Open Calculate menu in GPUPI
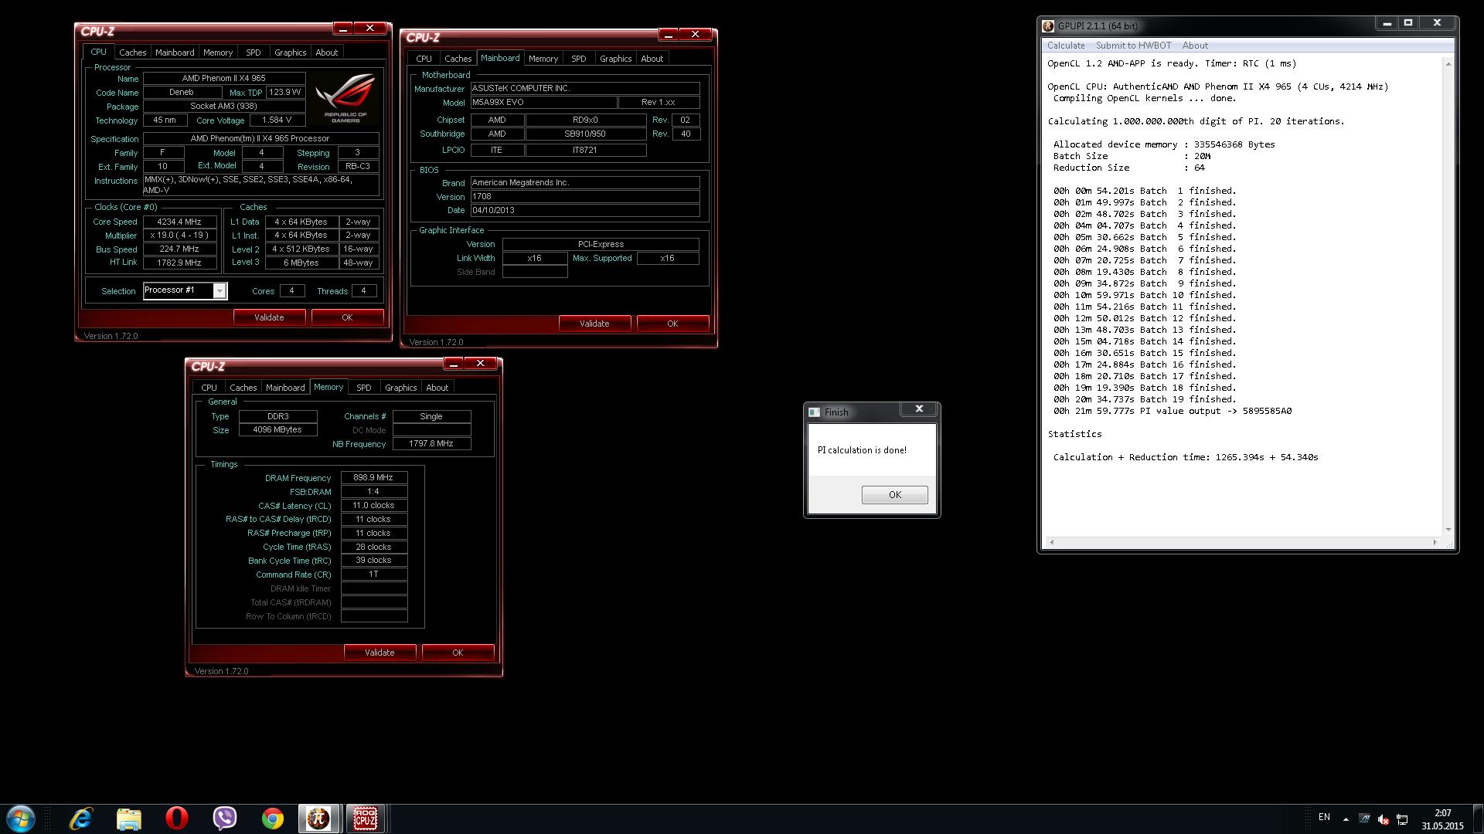 point(1066,46)
